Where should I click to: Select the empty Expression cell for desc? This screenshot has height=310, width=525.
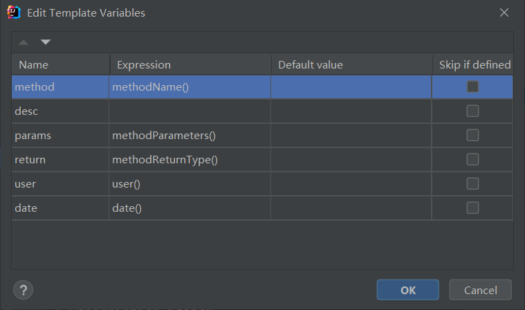189,111
